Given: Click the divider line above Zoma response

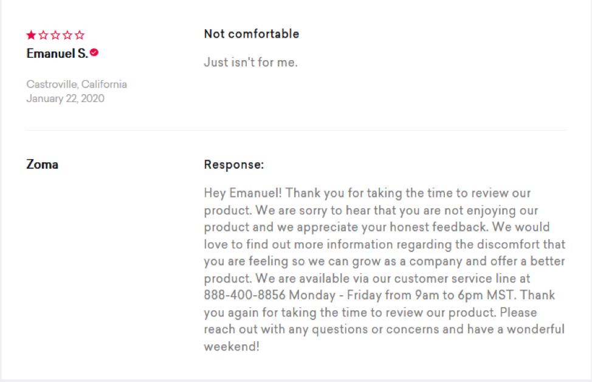Looking at the screenshot, I should pos(296,130).
